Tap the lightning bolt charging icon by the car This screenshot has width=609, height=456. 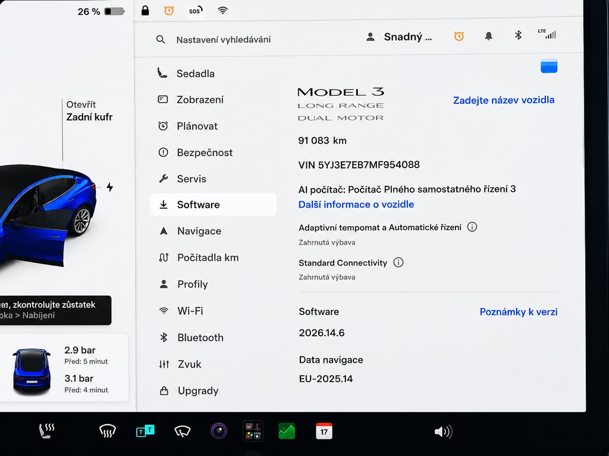click(x=110, y=187)
